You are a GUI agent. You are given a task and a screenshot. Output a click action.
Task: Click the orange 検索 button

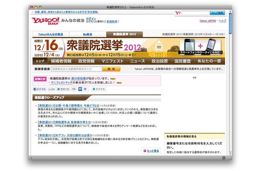click(x=111, y=69)
